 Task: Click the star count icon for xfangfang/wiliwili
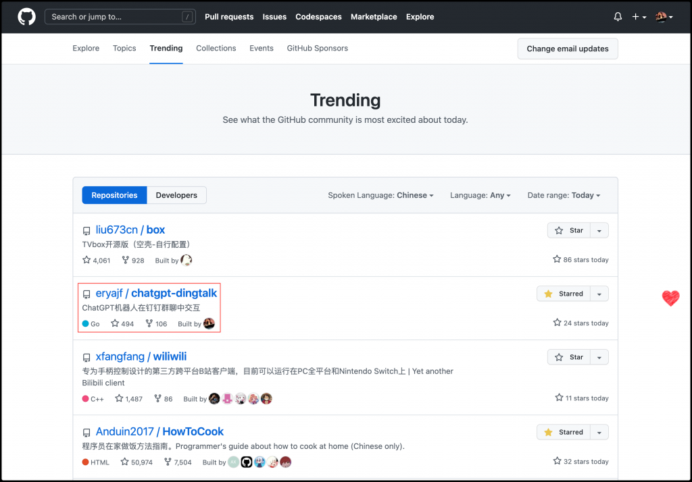(x=119, y=398)
